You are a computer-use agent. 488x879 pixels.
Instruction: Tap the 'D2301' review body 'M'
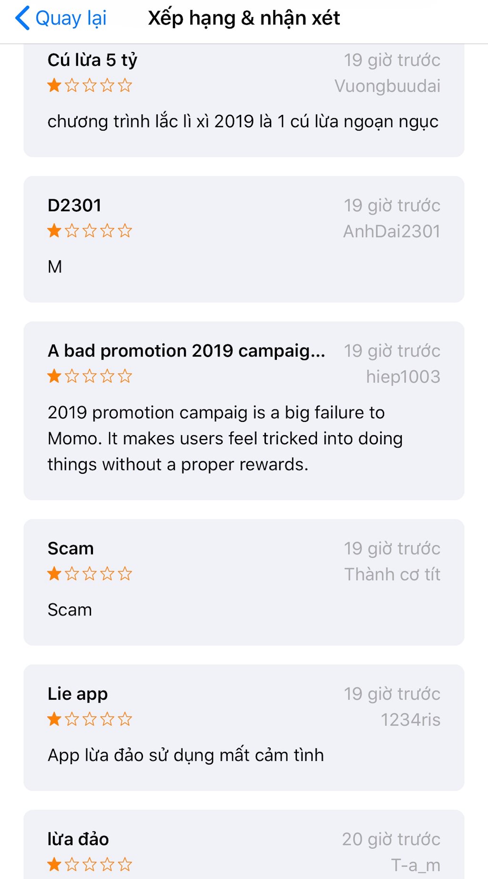55,267
